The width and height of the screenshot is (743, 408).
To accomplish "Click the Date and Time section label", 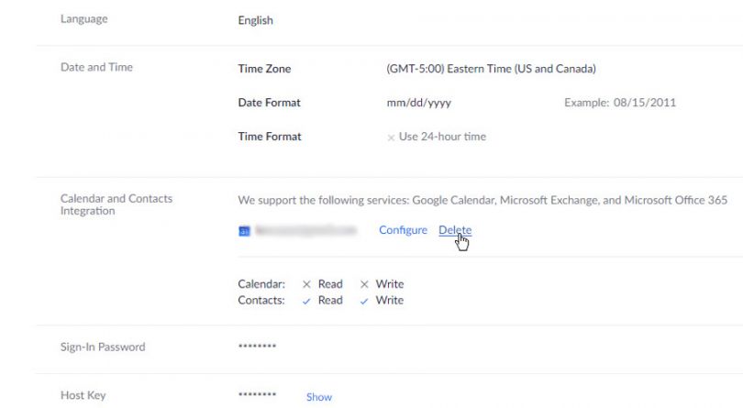I will pyautogui.click(x=96, y=67).
